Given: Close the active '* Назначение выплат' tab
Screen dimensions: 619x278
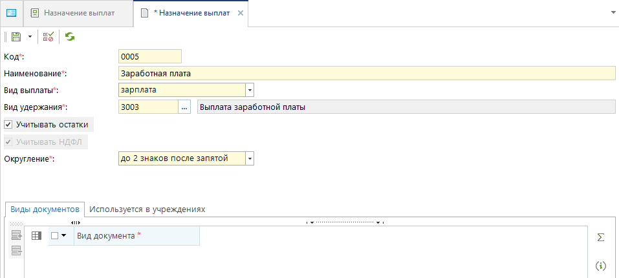Looking at the screenshot, I should point(241,13).
